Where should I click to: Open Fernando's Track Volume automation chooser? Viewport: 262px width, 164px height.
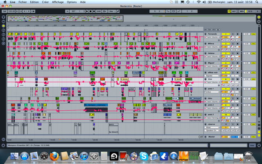point(212,37)
